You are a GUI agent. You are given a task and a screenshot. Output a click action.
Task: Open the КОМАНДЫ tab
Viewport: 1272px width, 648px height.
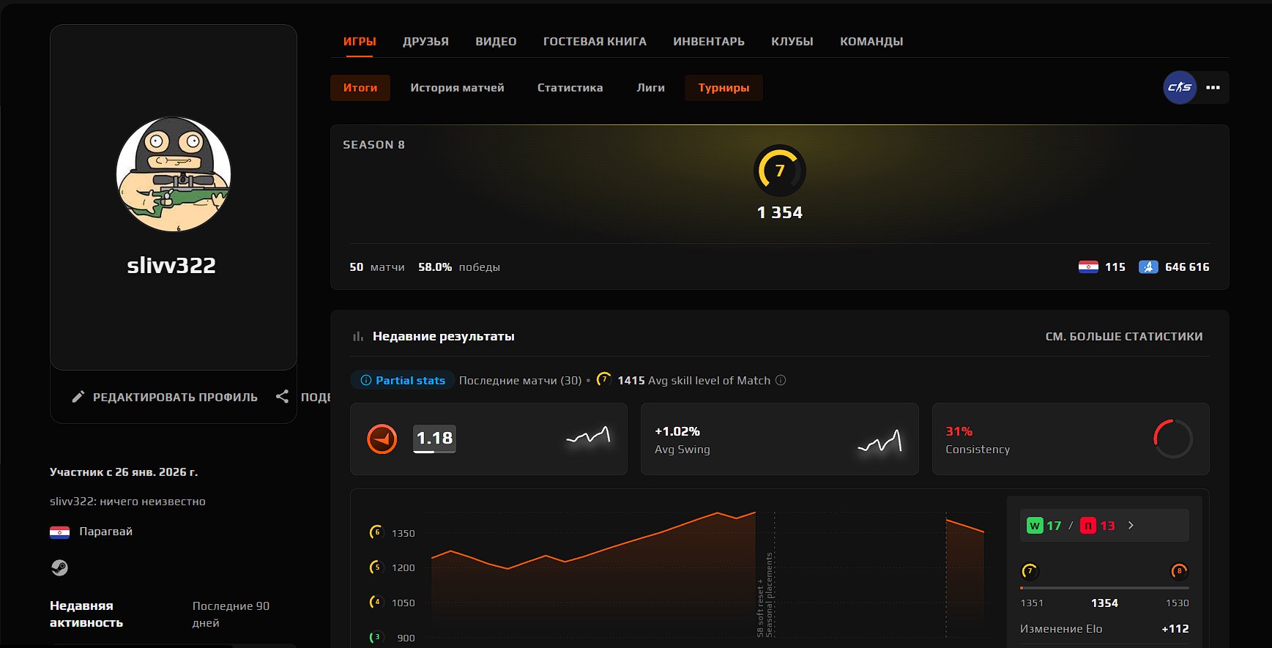pos(871,42)
